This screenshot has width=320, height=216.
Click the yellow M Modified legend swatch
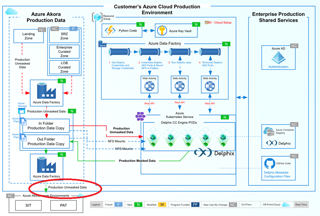162,205
